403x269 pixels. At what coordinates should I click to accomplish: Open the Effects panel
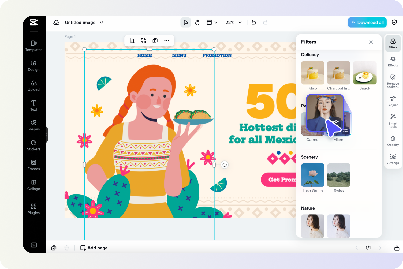click(393, 62)
